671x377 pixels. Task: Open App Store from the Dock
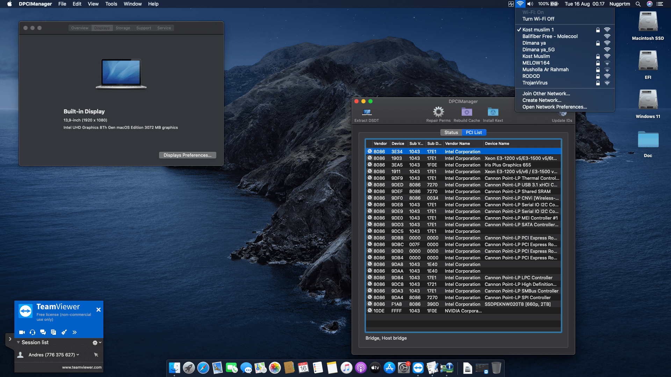tap(389, 368)
